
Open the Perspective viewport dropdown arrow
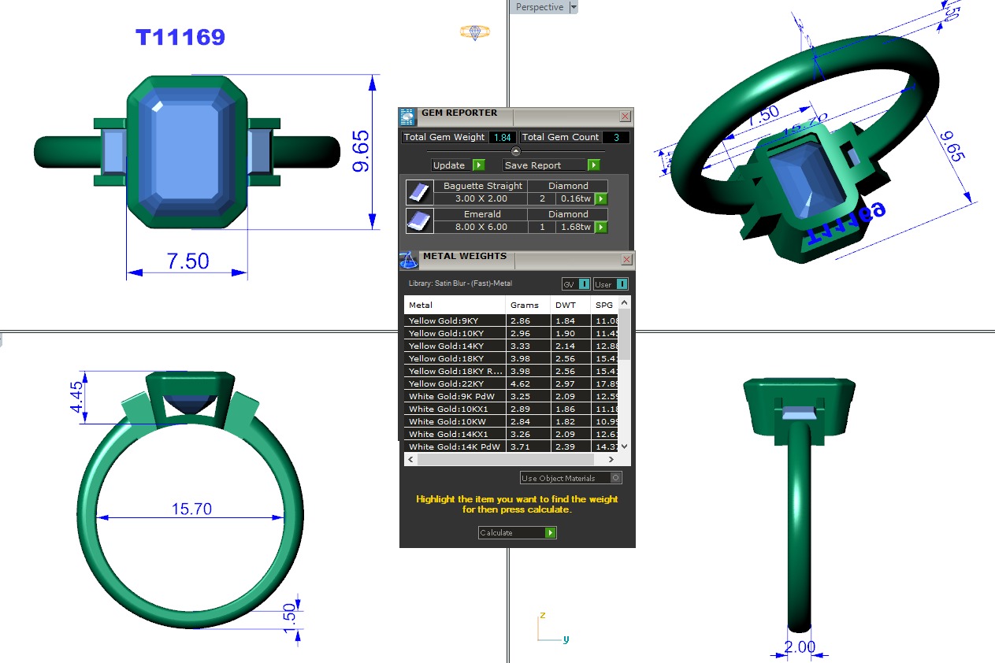click(574, 7)
